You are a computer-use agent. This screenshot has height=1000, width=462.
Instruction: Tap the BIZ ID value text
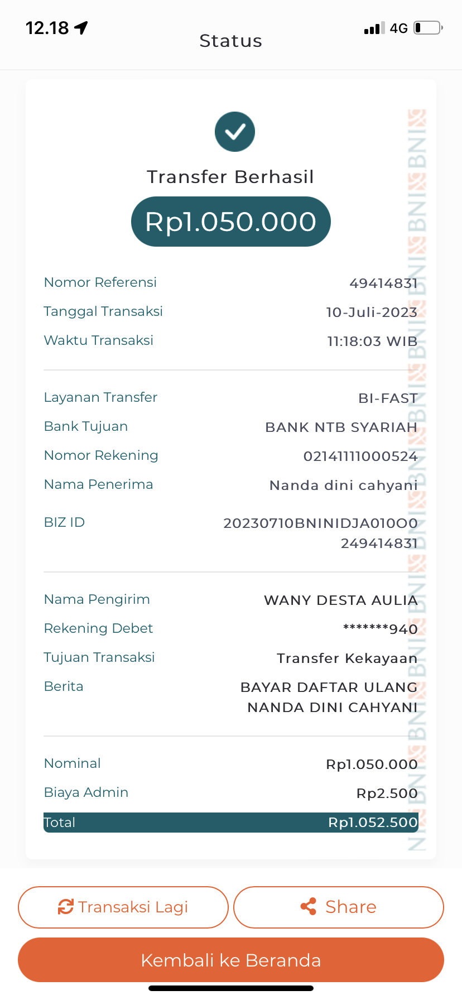point(321,533)
